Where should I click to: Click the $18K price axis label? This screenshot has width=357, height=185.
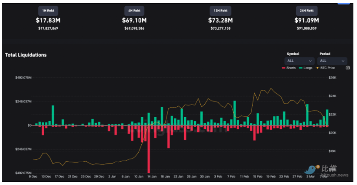click(x=332, y=151)
